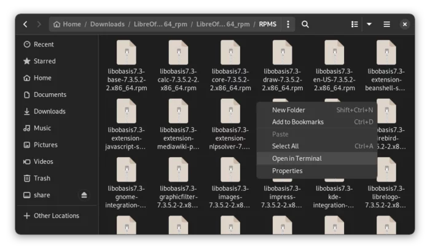The image size is (430, 251).
Task: Select libobasis7.3-calc rpm file icon
Action: coord(178,52)
